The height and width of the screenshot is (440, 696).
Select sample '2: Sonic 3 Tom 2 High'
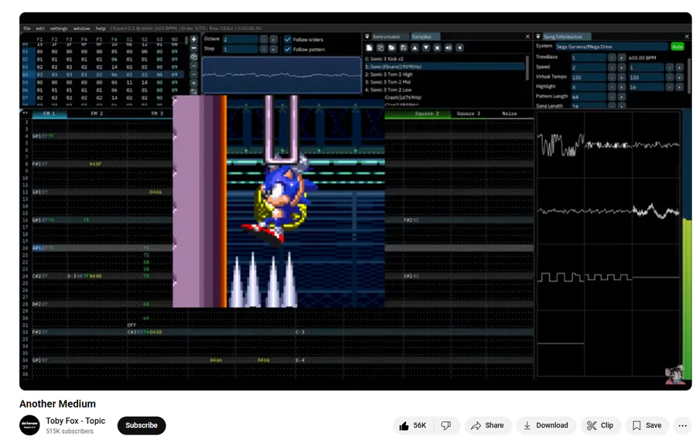click(x=445, y=74)
